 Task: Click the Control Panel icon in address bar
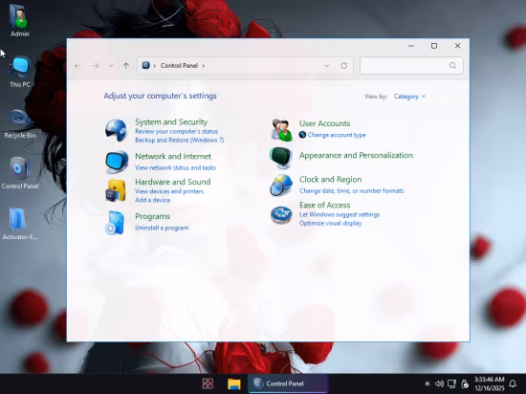(x=145, y=65)
